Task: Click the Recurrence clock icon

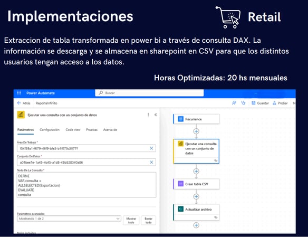Action: 180,119
